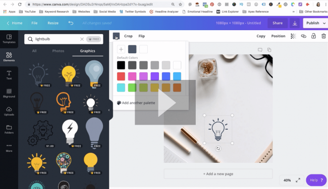The width and height of the screenshot is (328, 189).
Task: Add the gears $1.00 graphic
Action: coord(40,133)
